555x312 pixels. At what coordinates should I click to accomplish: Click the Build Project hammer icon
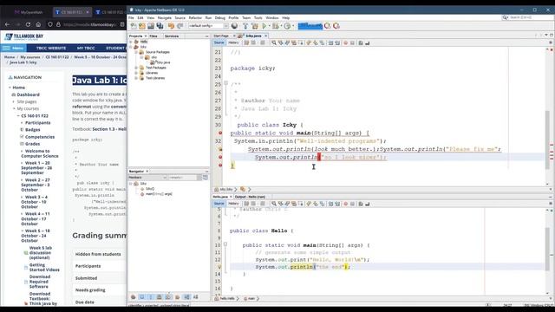click(x=245, y=26)
